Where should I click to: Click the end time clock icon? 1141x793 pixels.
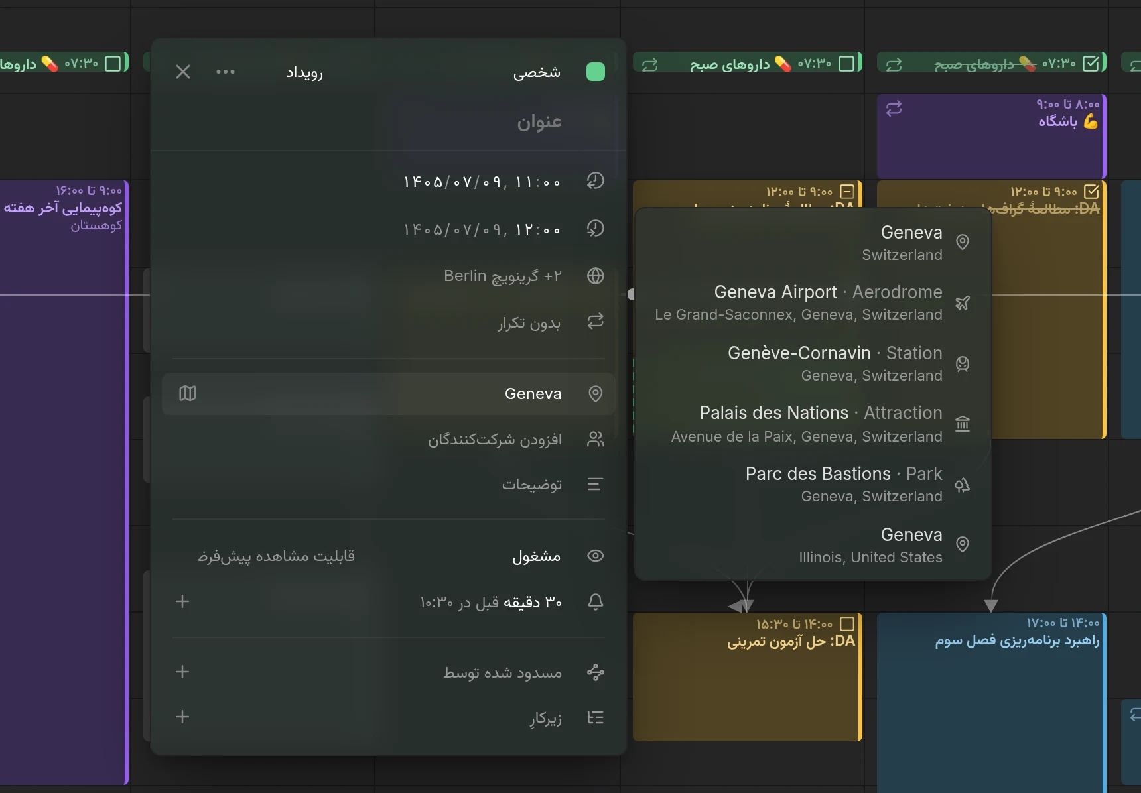(596, 229)
